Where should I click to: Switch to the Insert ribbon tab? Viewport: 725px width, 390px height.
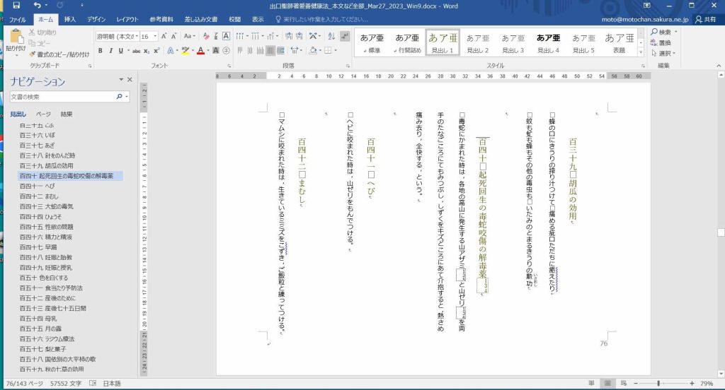click(x=70, y=19)
